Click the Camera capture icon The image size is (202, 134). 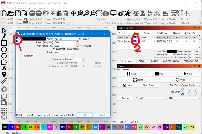[106, 13]
